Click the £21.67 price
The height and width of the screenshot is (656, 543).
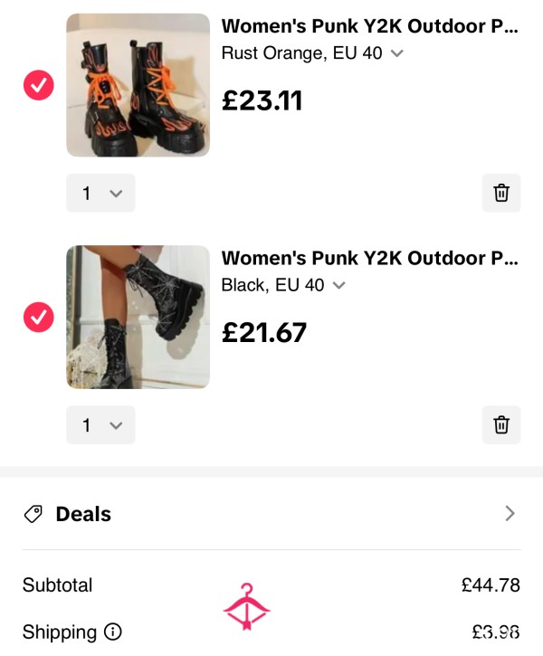pos(264,333)
